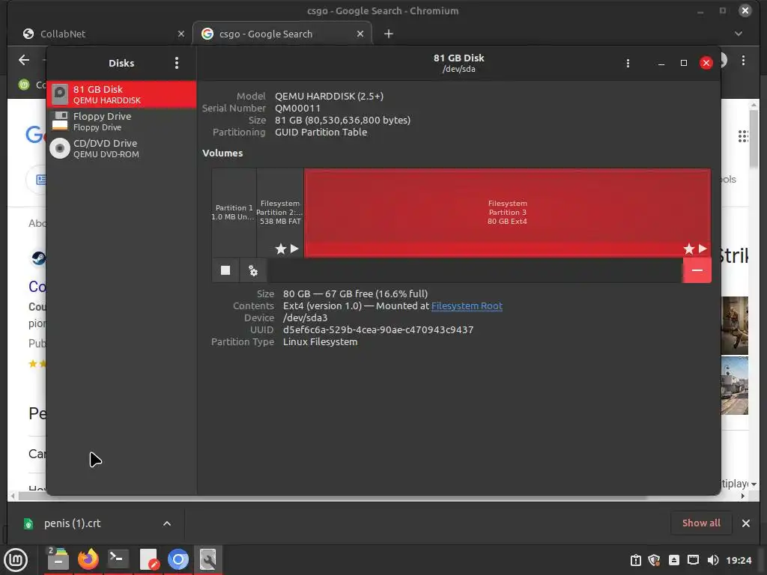Click the GUID Partition Table text

pyautogui.click(x=321, y=132)
